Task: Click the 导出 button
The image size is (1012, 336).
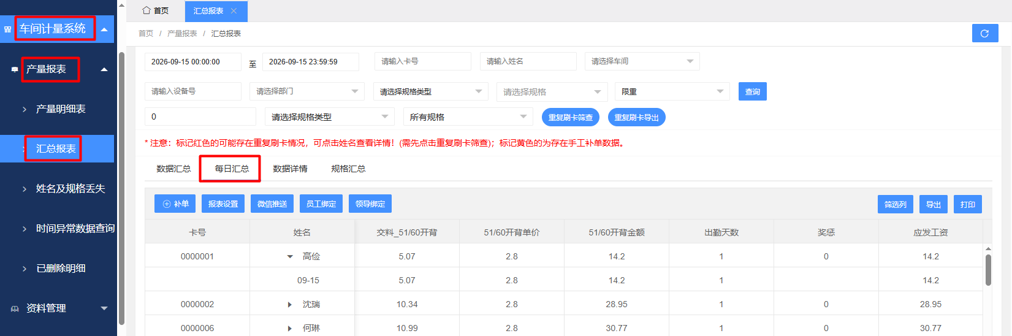Action: pyautogui.click(x=934, y=204)
